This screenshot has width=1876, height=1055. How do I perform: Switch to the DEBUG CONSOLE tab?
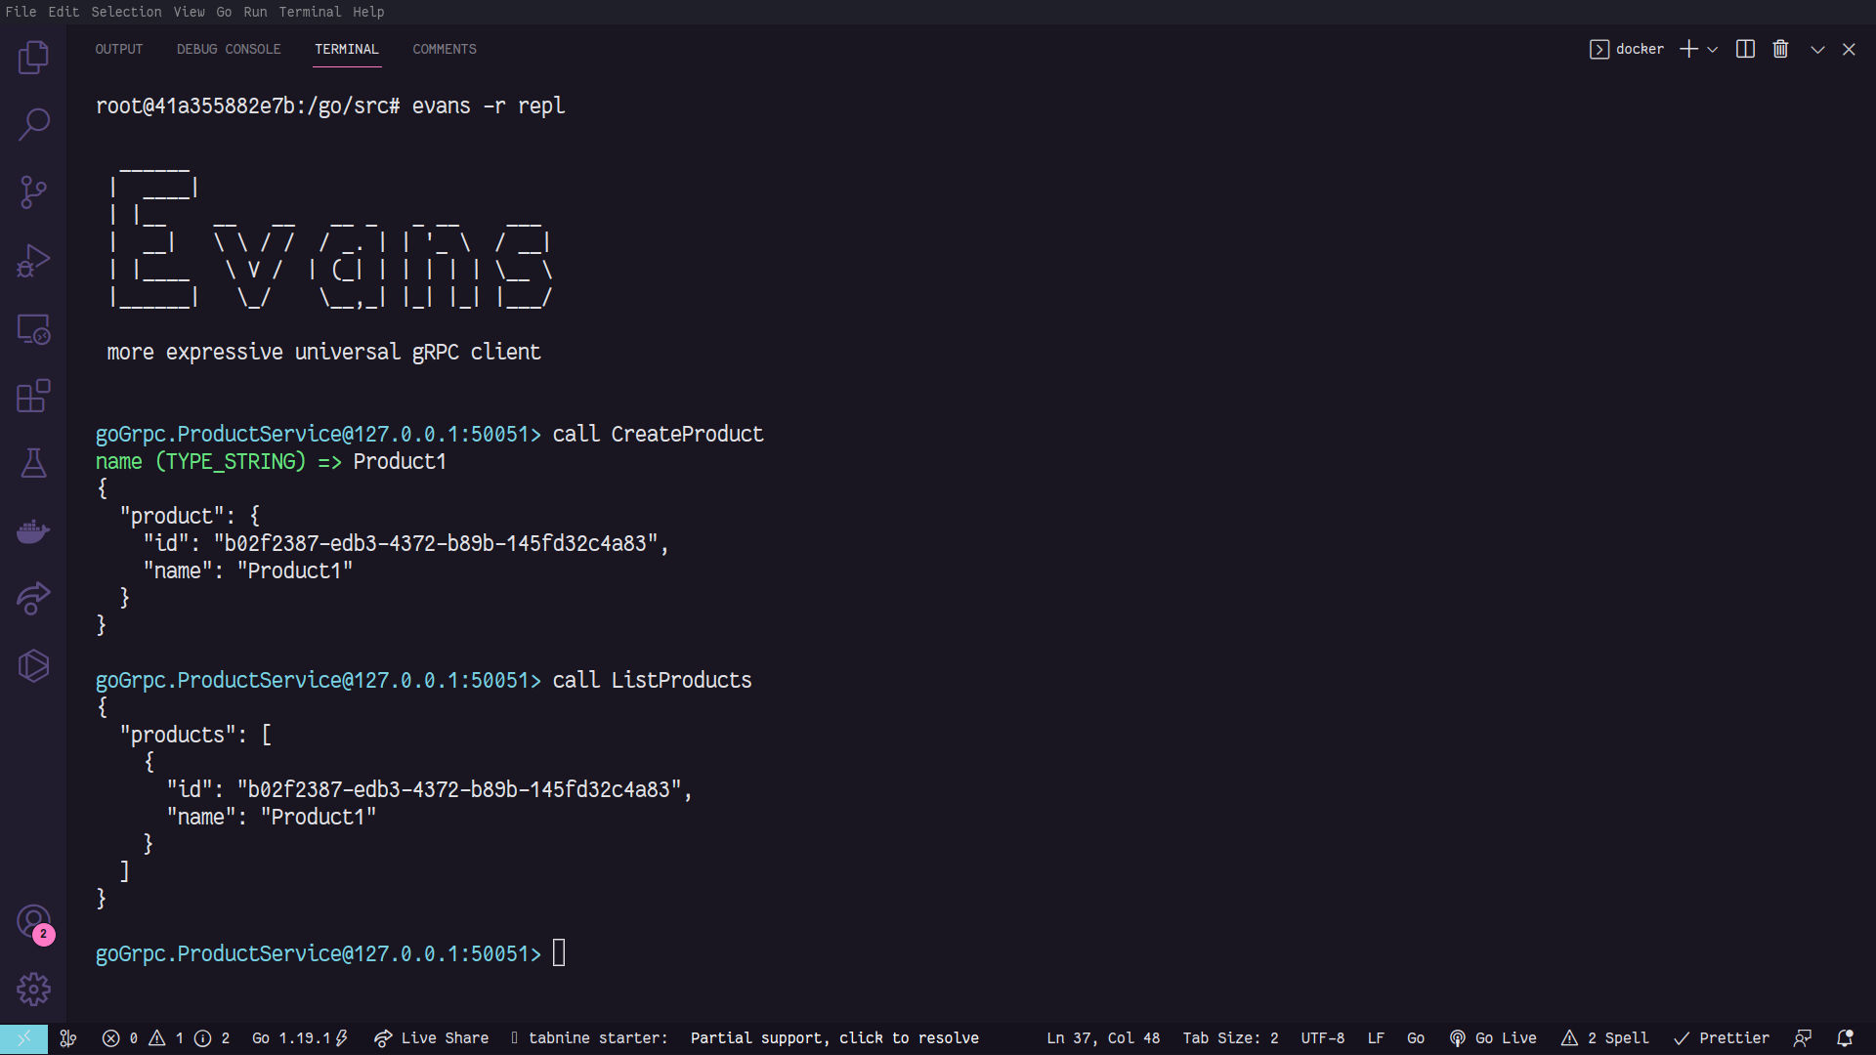coord(229,49)
